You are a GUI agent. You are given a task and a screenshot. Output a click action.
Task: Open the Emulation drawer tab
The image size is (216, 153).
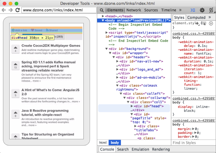[x=140, y=149]
